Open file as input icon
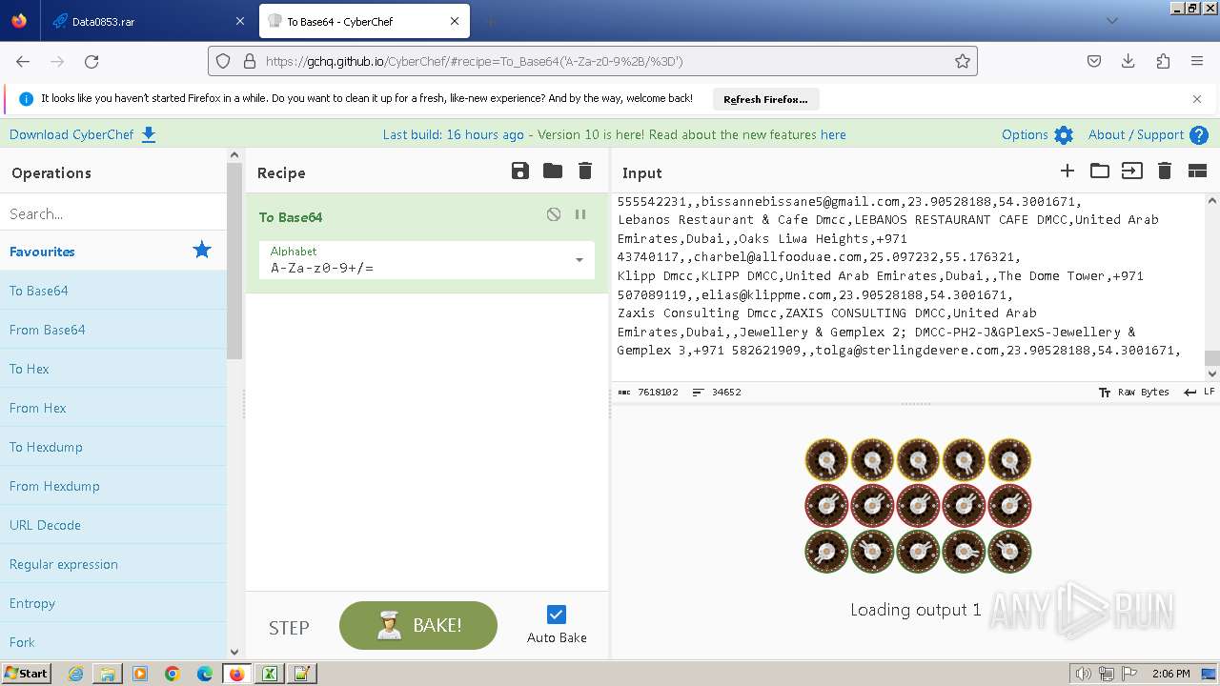The image size is (1220, 686). (x=1131, y=171)
